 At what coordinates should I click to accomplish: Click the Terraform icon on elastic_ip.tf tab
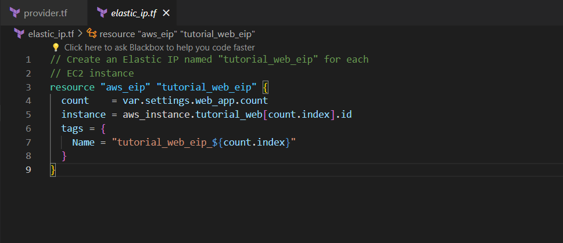click(102, 13)
